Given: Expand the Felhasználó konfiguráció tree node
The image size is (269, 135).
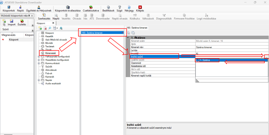Looking at the screenshot, I should [39, 56].
